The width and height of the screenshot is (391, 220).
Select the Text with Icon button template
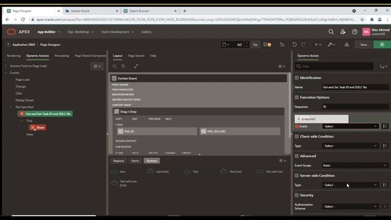pyautogui.click(x=271, y=172)
